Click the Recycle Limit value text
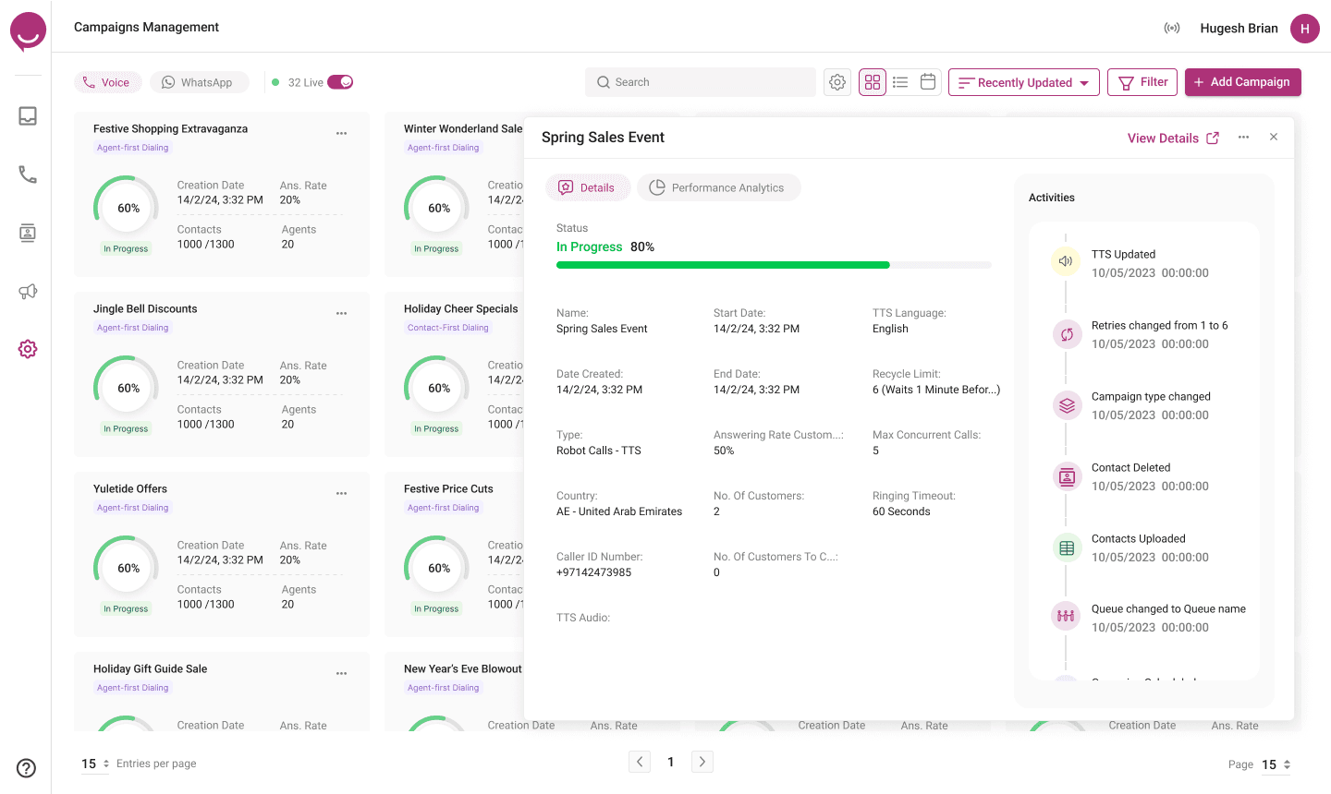 click(x=936, y=390)
